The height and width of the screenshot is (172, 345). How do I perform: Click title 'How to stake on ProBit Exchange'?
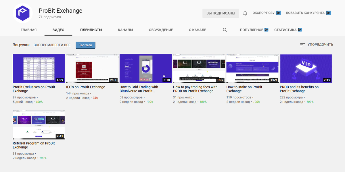(x=244, y=89)
